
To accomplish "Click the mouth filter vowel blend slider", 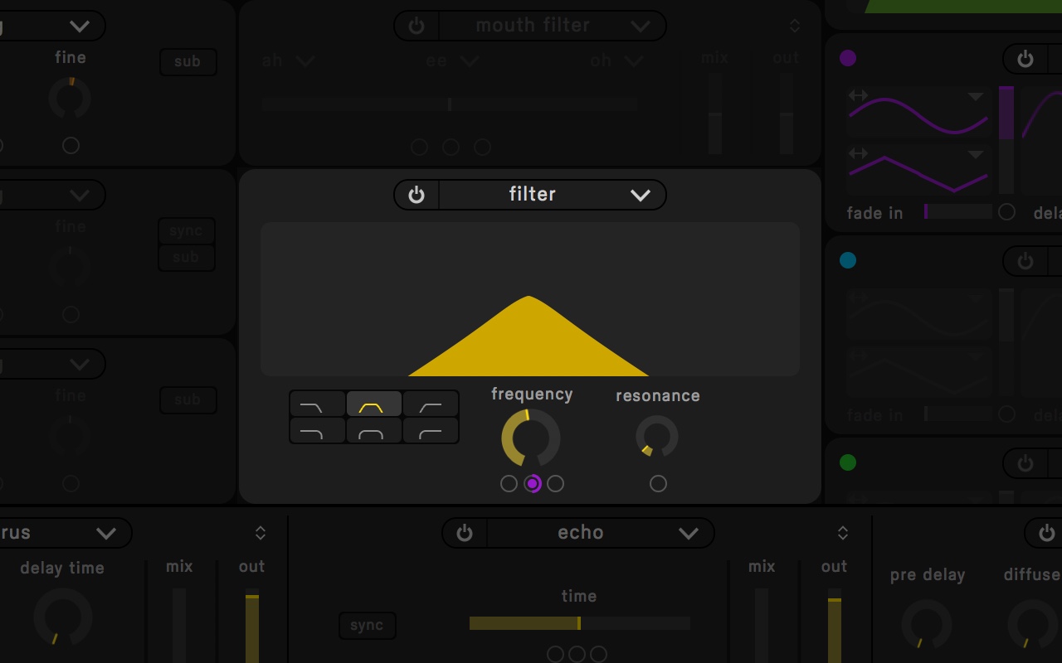I will [449, 104].
